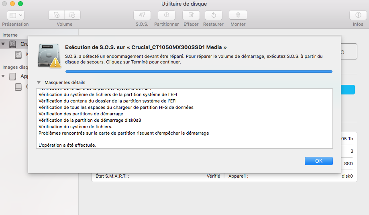Open the Présentation view dropdown
The height and width of the screenshot is (215, 369).
[x=16, y=15]
